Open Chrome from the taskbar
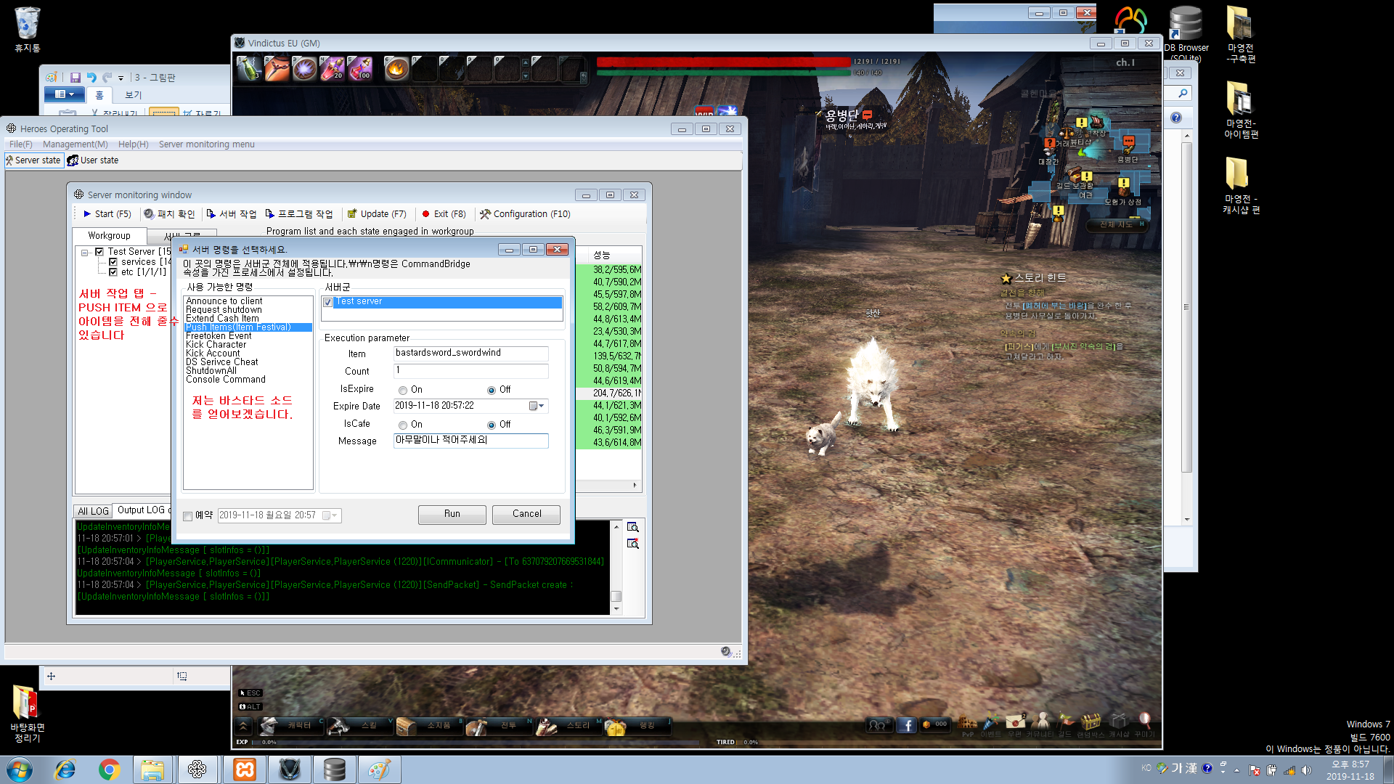Viewport: 1394px width, 784px height. point(109,769)
